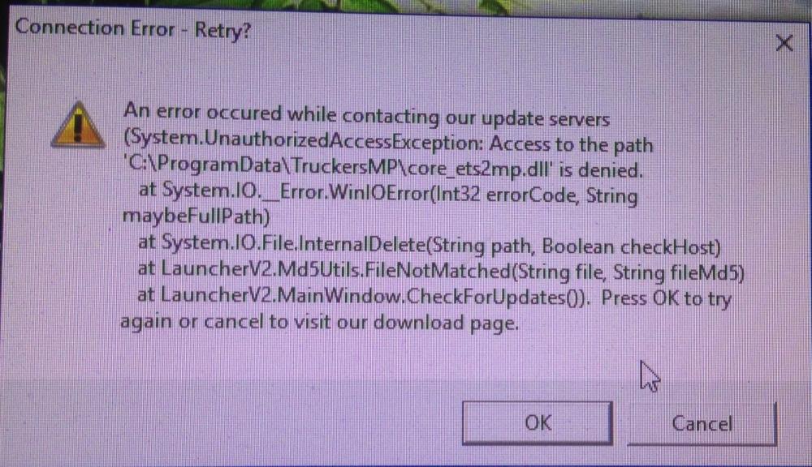The width and height of the screenshot is (812, 467).
Task: Click 'Access to the path' text
Action: point(571,144)
